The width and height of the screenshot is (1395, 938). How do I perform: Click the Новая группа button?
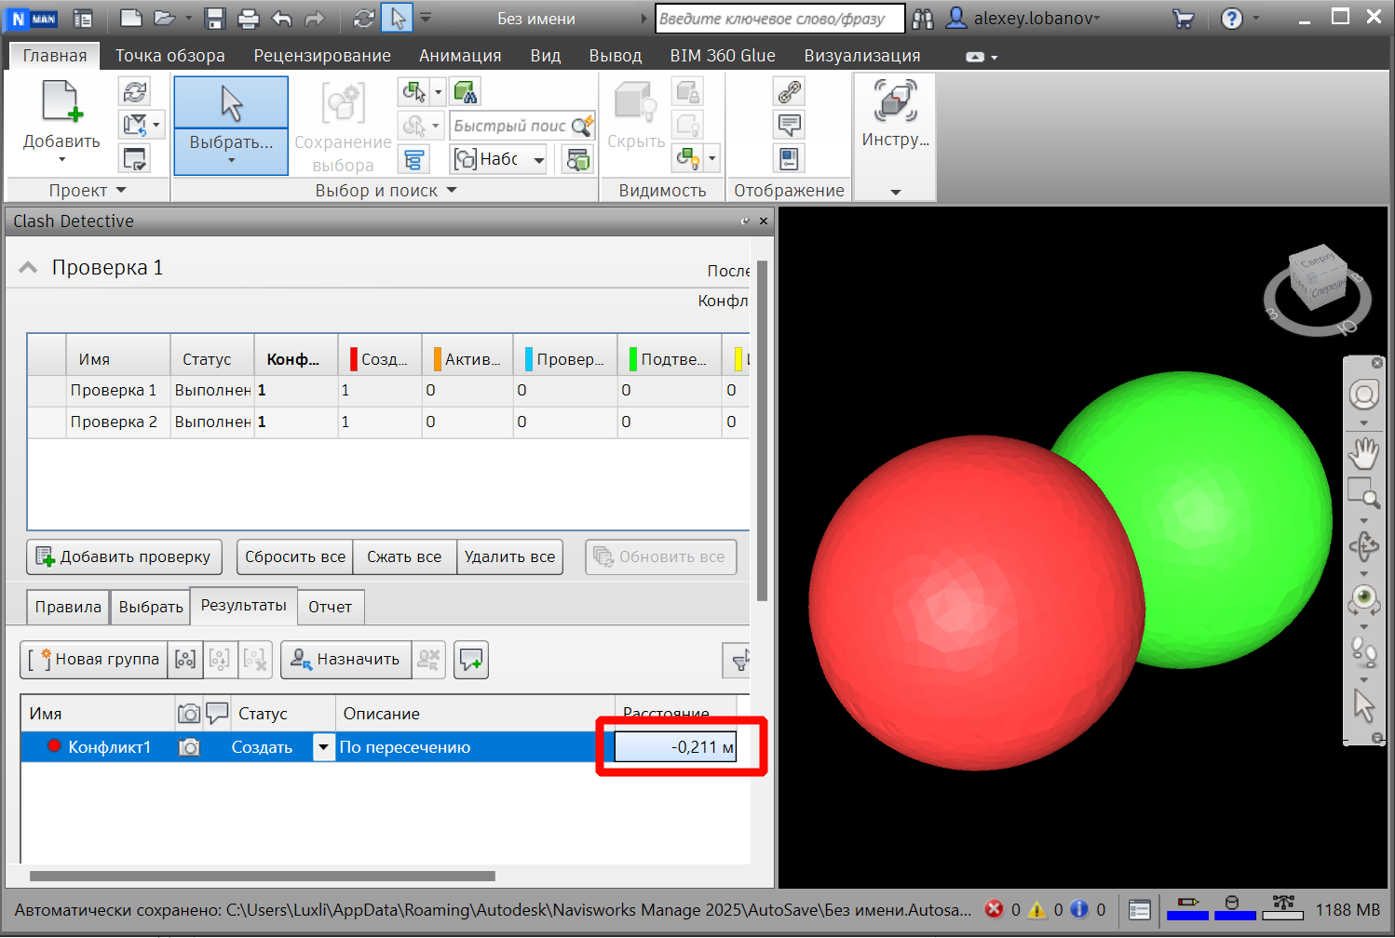[94, 659]
